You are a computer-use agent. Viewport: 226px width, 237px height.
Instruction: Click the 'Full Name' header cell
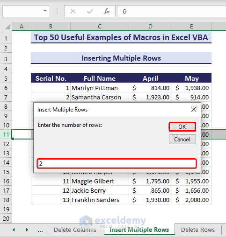coord(100,78)
